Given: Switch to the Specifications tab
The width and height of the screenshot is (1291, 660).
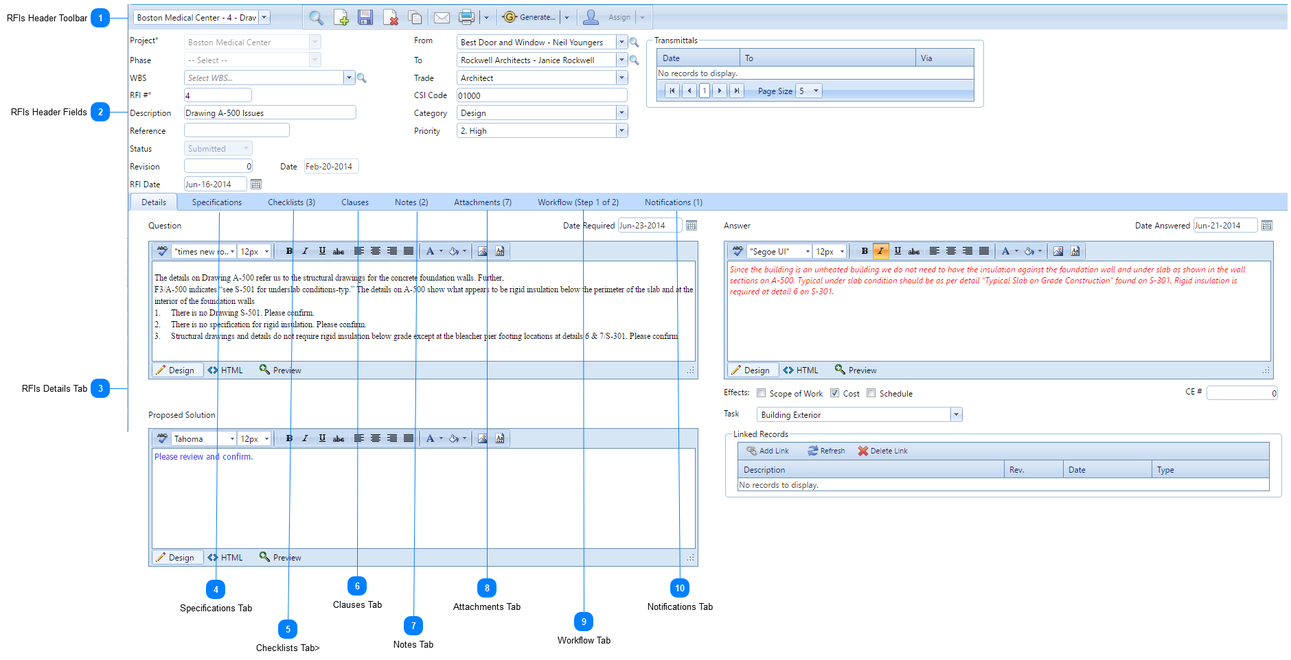Looking at the screenshot, I should pos(217,202).
